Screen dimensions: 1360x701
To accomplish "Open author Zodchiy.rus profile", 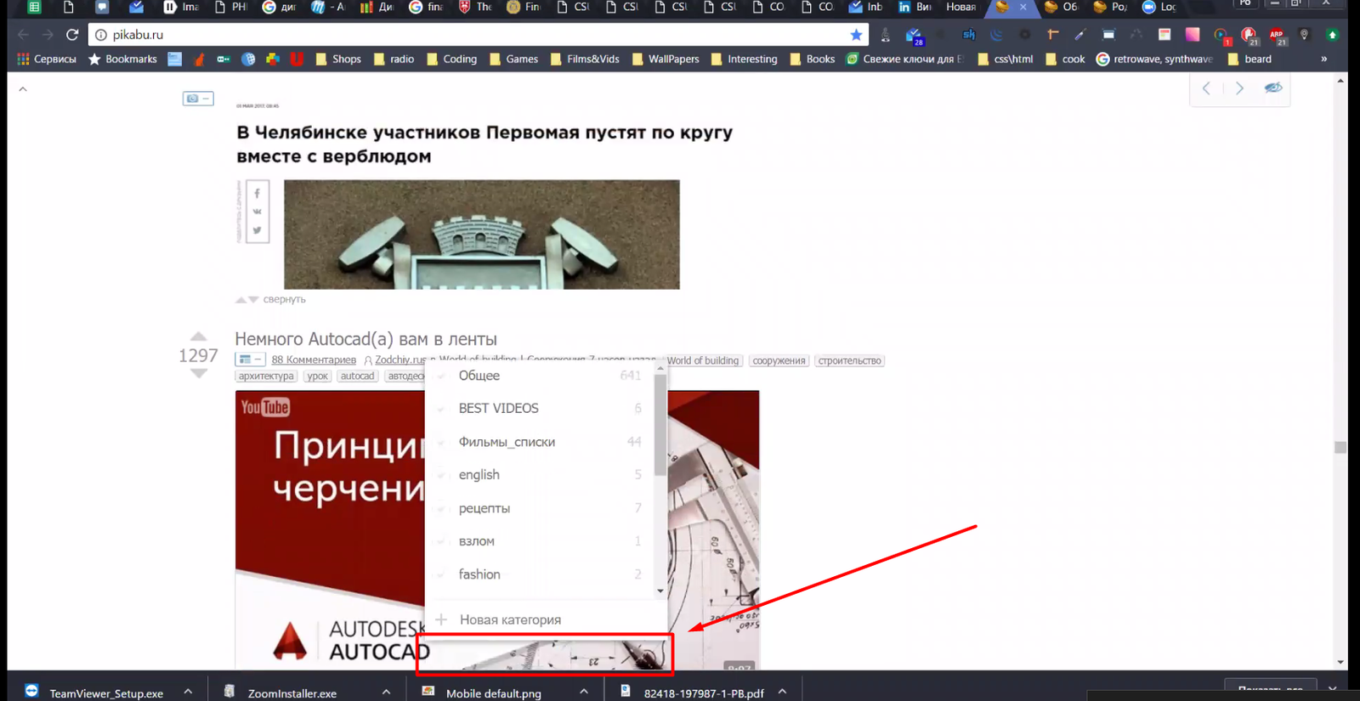I will (x=400, y=360).
